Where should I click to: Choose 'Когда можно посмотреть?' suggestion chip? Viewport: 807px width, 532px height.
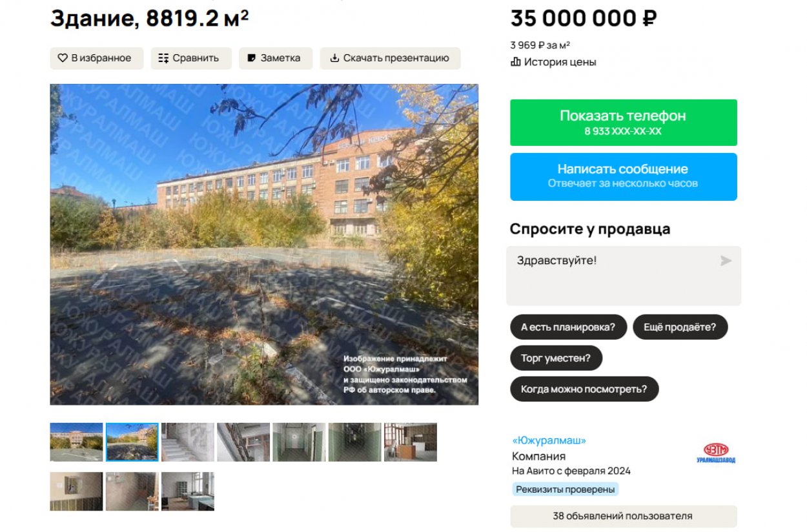(584, 389)
